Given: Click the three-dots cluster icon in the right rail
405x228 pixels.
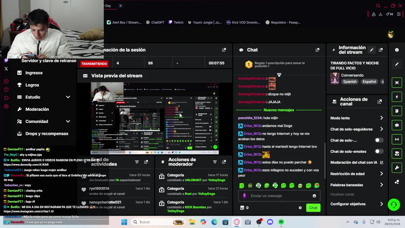Looking at the screenshot, I should [x=397, y=182].
